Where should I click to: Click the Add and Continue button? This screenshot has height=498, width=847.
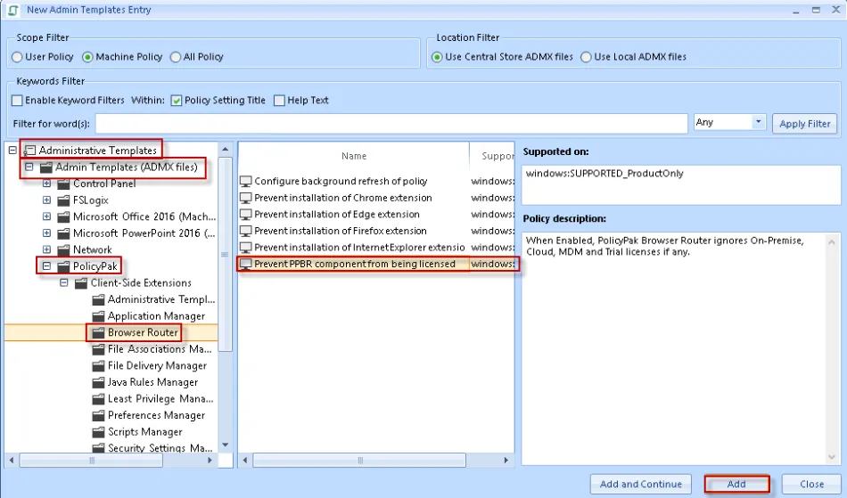point(640,484)
